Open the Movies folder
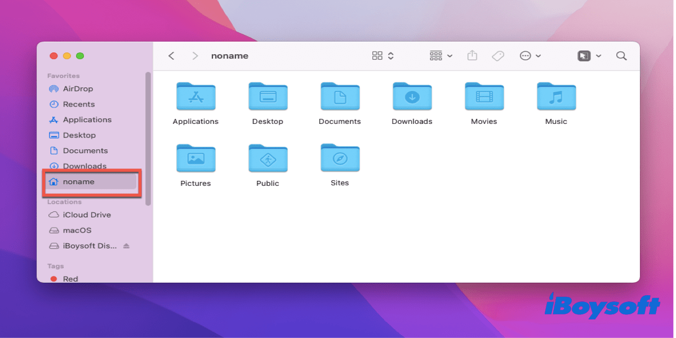The width and height of the screenshot is (676, 338). 484,104
